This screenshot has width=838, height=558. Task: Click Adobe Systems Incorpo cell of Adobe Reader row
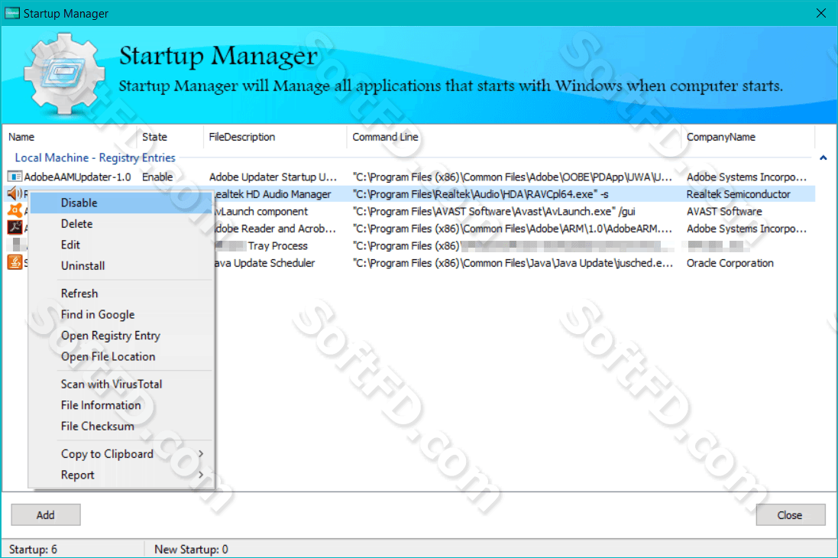point(746,229)
